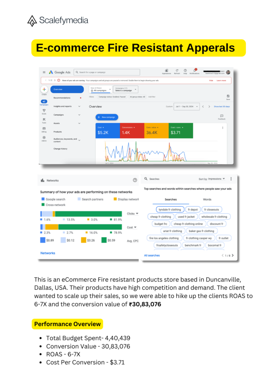Open the All campaigns view dropdown

pyautogui.click(x=100, y=89)
